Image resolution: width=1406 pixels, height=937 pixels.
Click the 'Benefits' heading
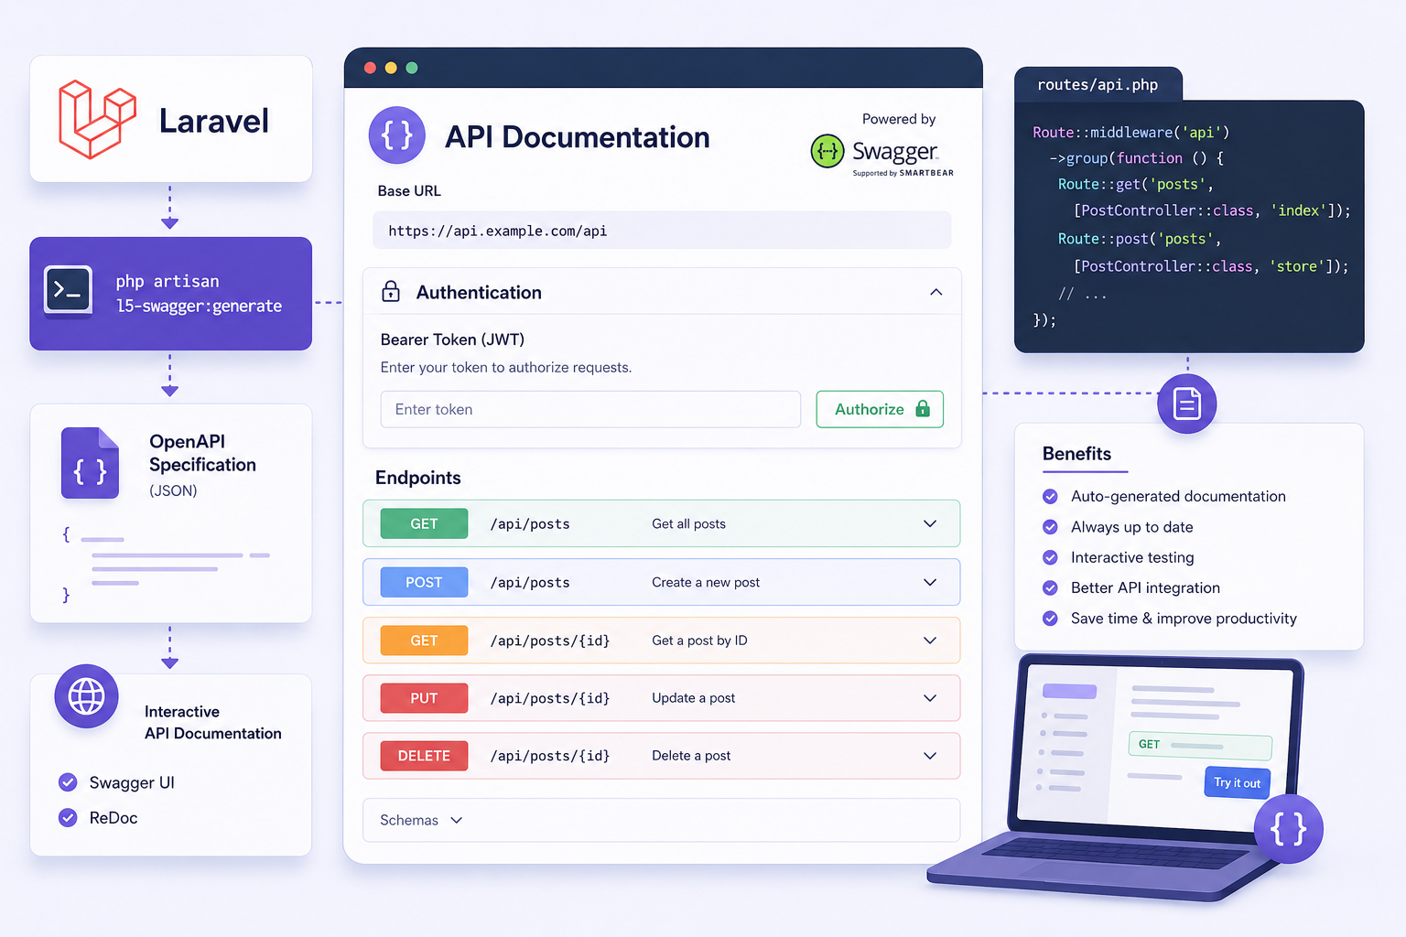(1076, 454)
